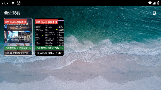This screenshot has width=161, height=90.
Task: Tap the red 音乐接口每周五更新 tag on second card
Action: click(46, 22)
